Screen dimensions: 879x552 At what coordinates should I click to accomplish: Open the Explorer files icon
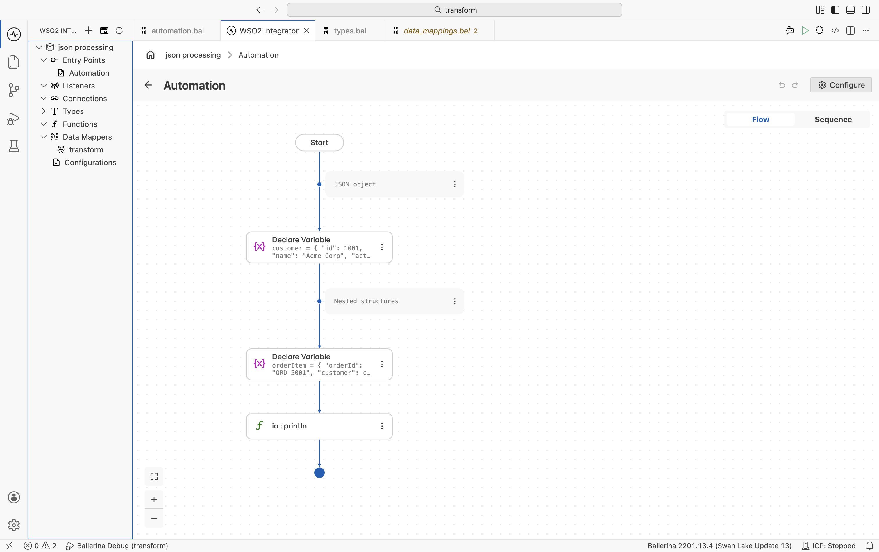coord(14,62)
